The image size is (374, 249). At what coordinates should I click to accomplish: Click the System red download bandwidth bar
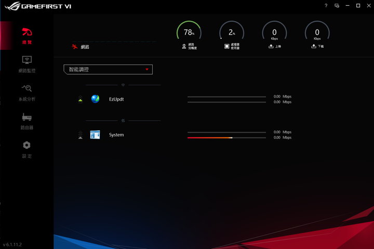pyautogui.click(x=226, y=137)
